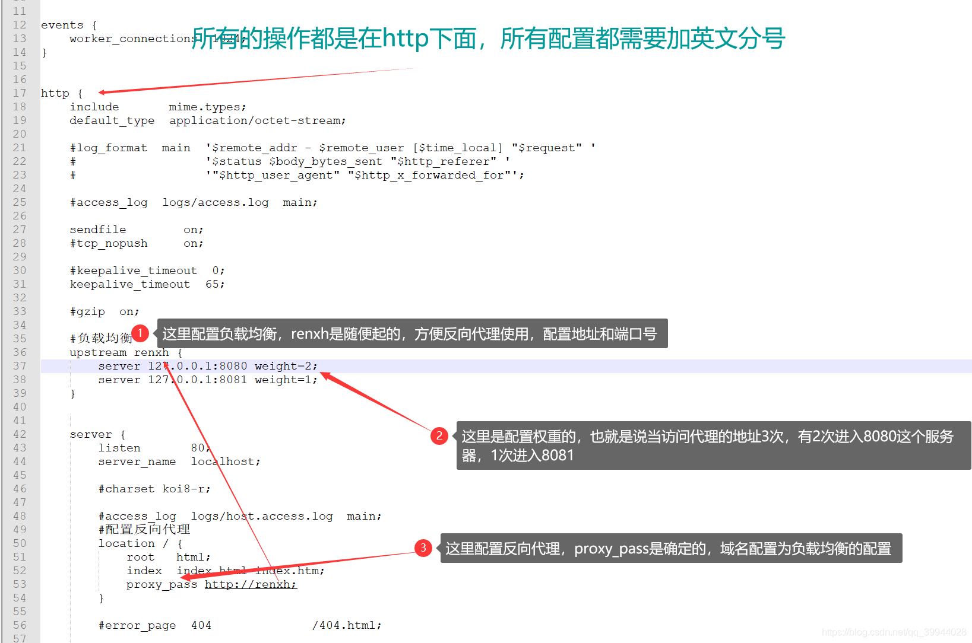The height and width of the screenshot is (643, 972).
Task: Click line number 17 in the gutter
Action: tap(20, 93)
